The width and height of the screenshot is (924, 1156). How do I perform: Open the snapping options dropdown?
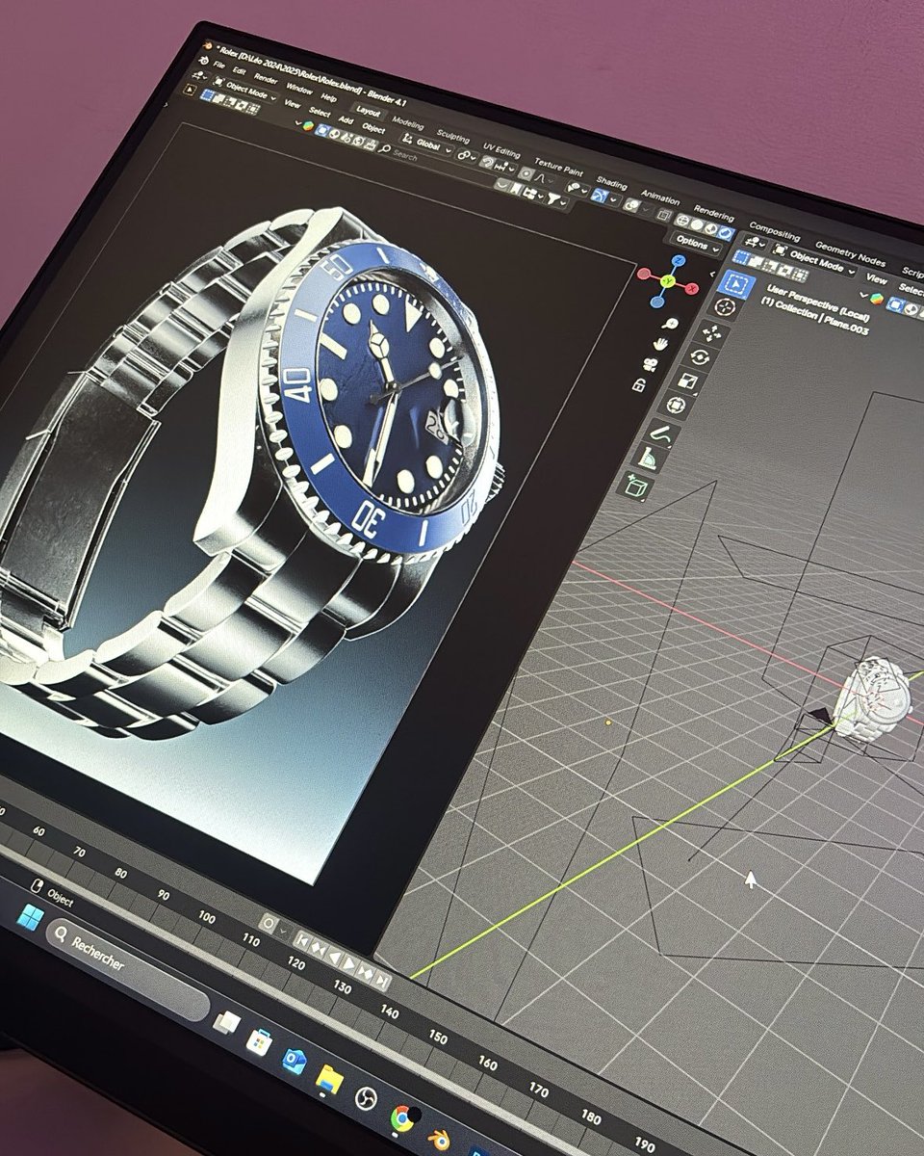[505, 167]
